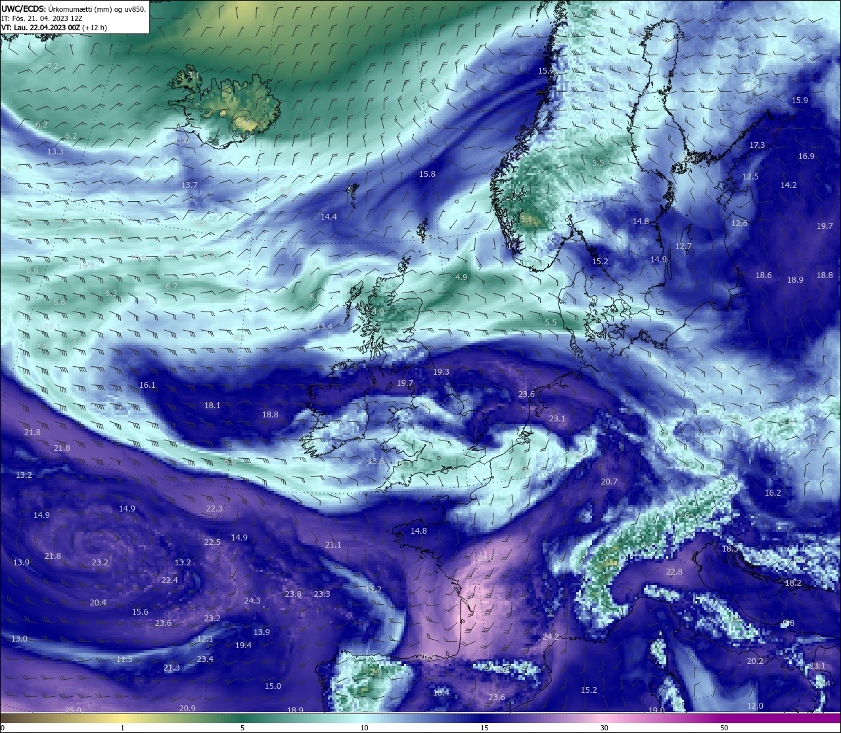Click the value 21.1 in the Bay of Biscay

pyautogui.click(x=333, y=545)
